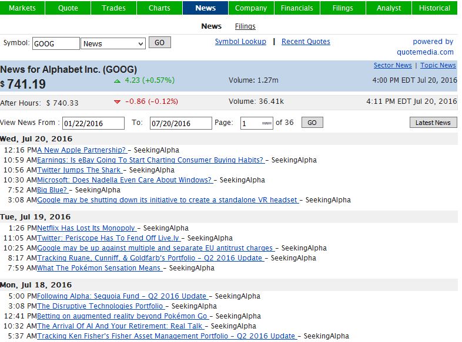The image size is (462, 342).
Task: Click the GO button beside symbol
Action: point(159,43)
